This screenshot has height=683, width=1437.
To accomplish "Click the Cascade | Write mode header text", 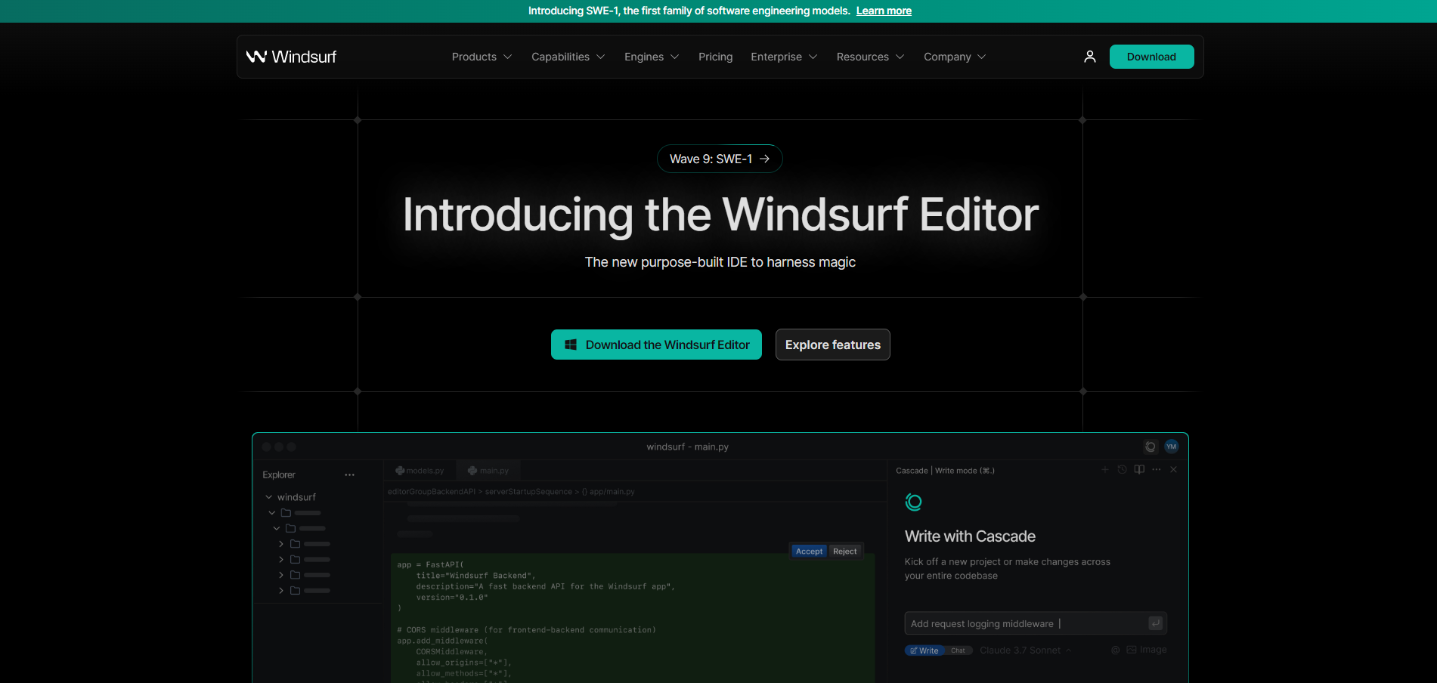I will tap(945, 470).
